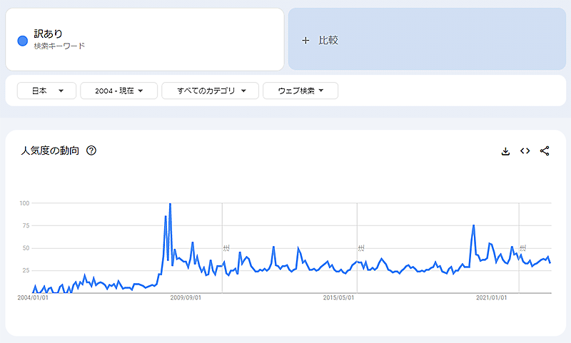Open the embed code icon
Viewport: 571px width, 343px height.
[525, 151]
